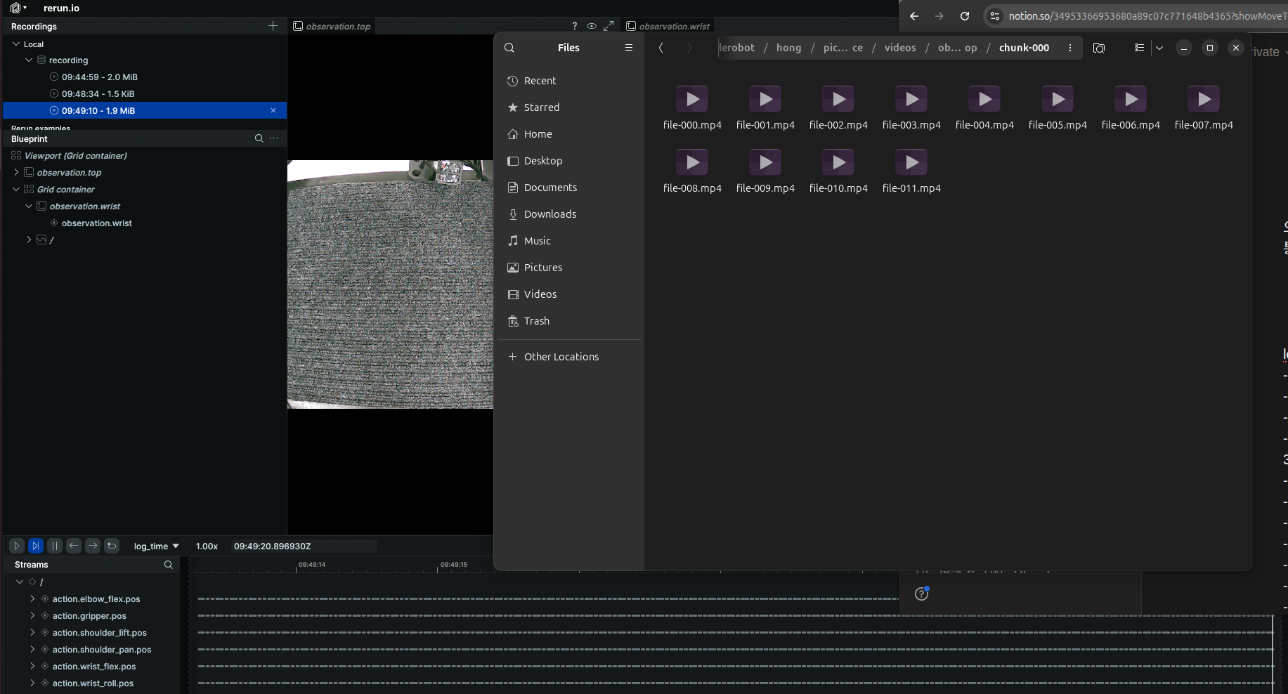
Task: Click the videos breadcrumb in path bar
Action: point(900,48)
